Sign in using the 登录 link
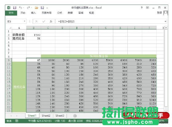 [159, 13]
